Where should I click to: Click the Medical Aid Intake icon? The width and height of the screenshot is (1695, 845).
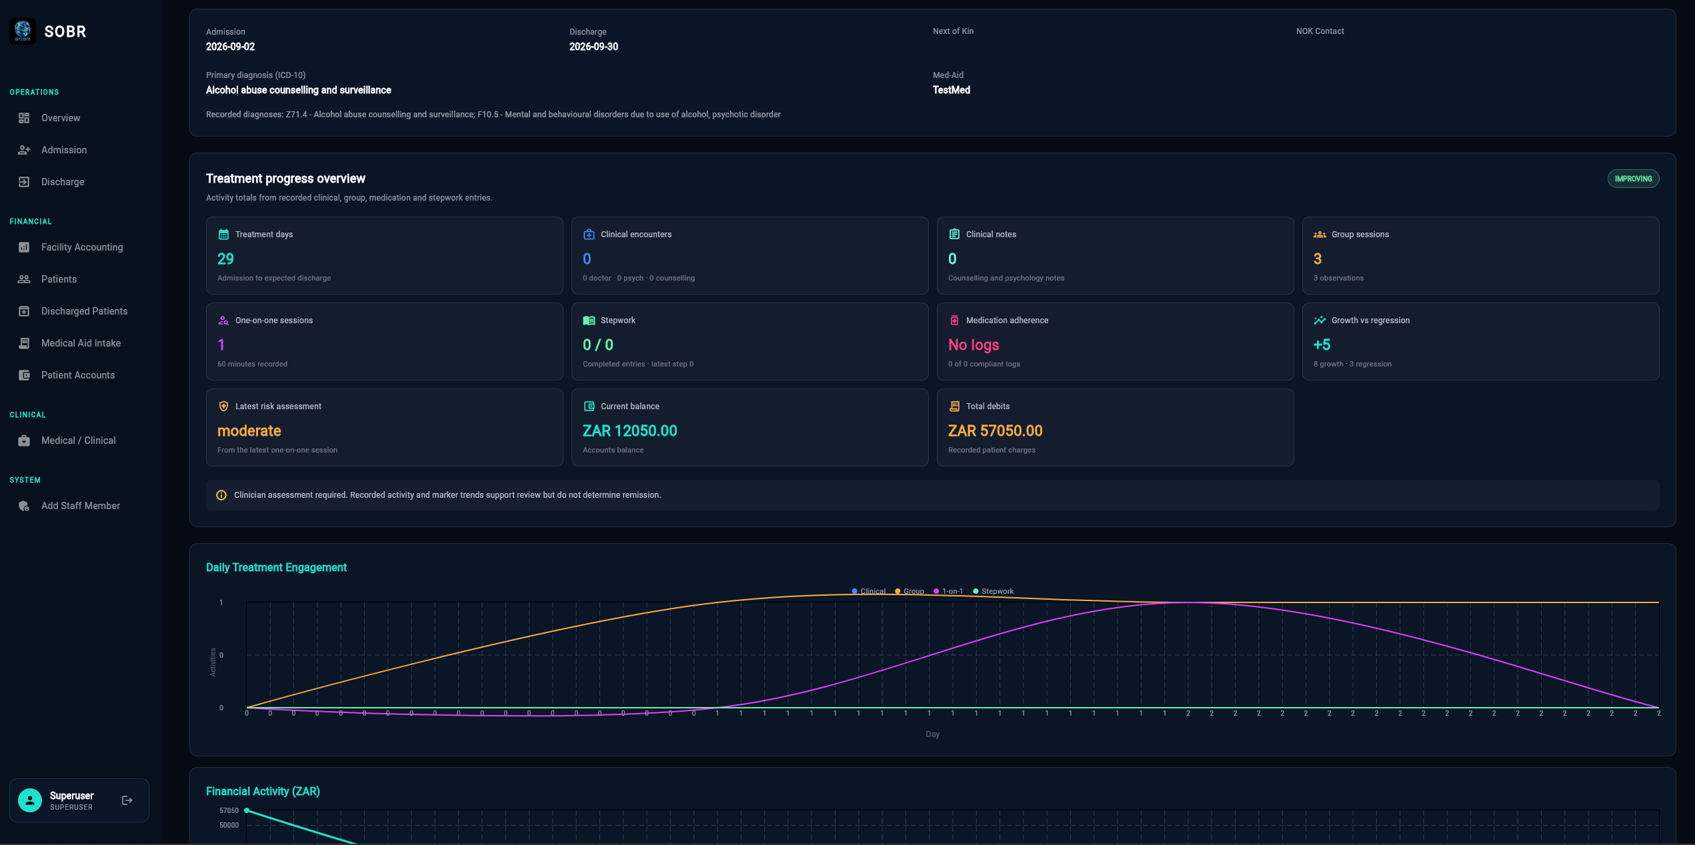tap(24, 343)
